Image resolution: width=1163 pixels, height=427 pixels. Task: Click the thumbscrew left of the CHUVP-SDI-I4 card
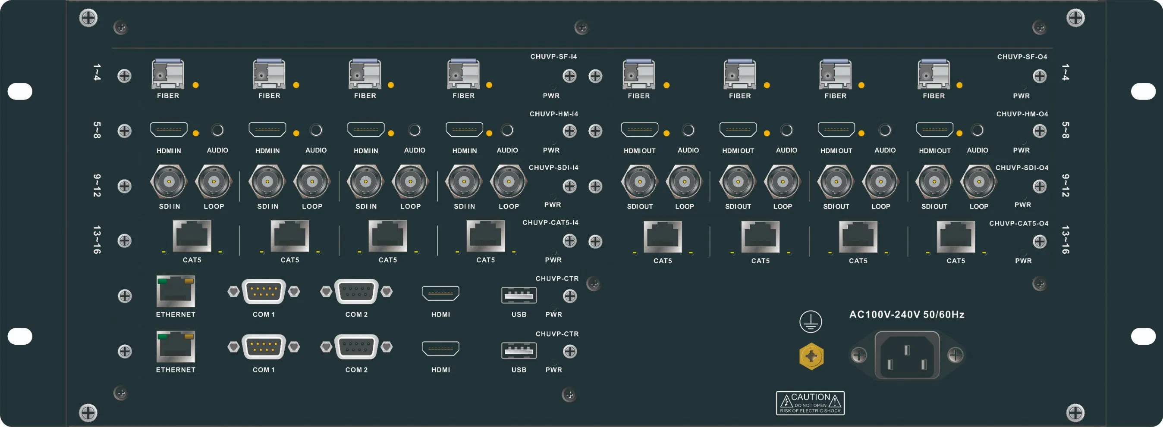[x=124, y=185]
